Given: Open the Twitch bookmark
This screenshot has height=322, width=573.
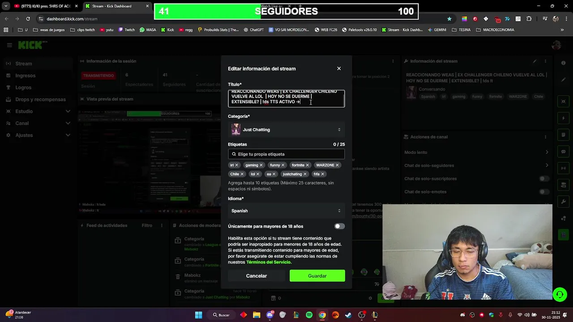Looking at the screenshot, I should 127,30.
